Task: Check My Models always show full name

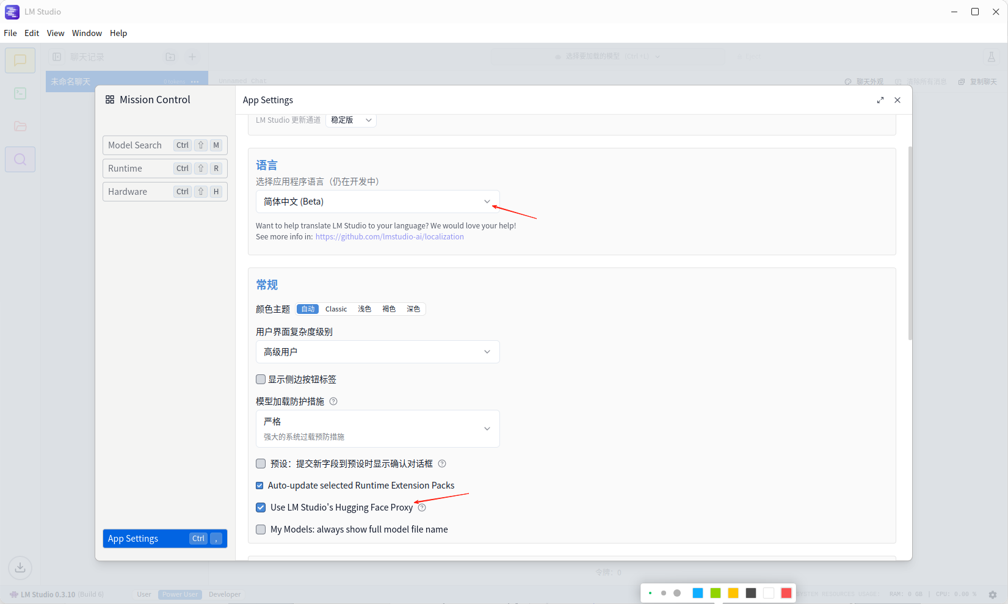Action: tap(261, 529)
